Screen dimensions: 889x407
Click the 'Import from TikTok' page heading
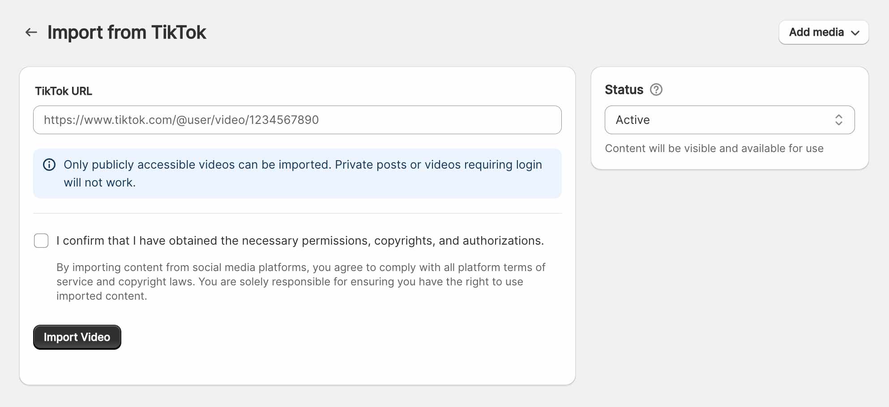[x=127, y=32]
